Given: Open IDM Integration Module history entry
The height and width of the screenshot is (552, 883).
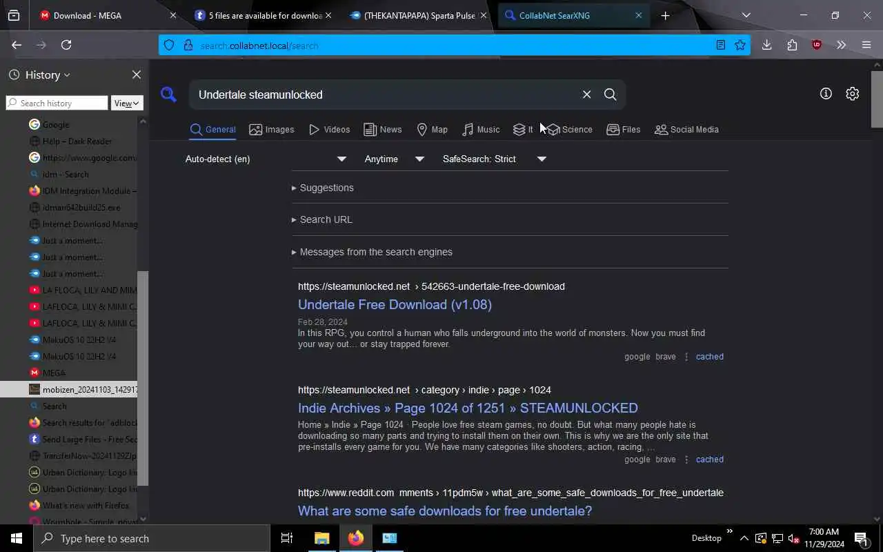Looking at the screenshot, I should 69,190.
